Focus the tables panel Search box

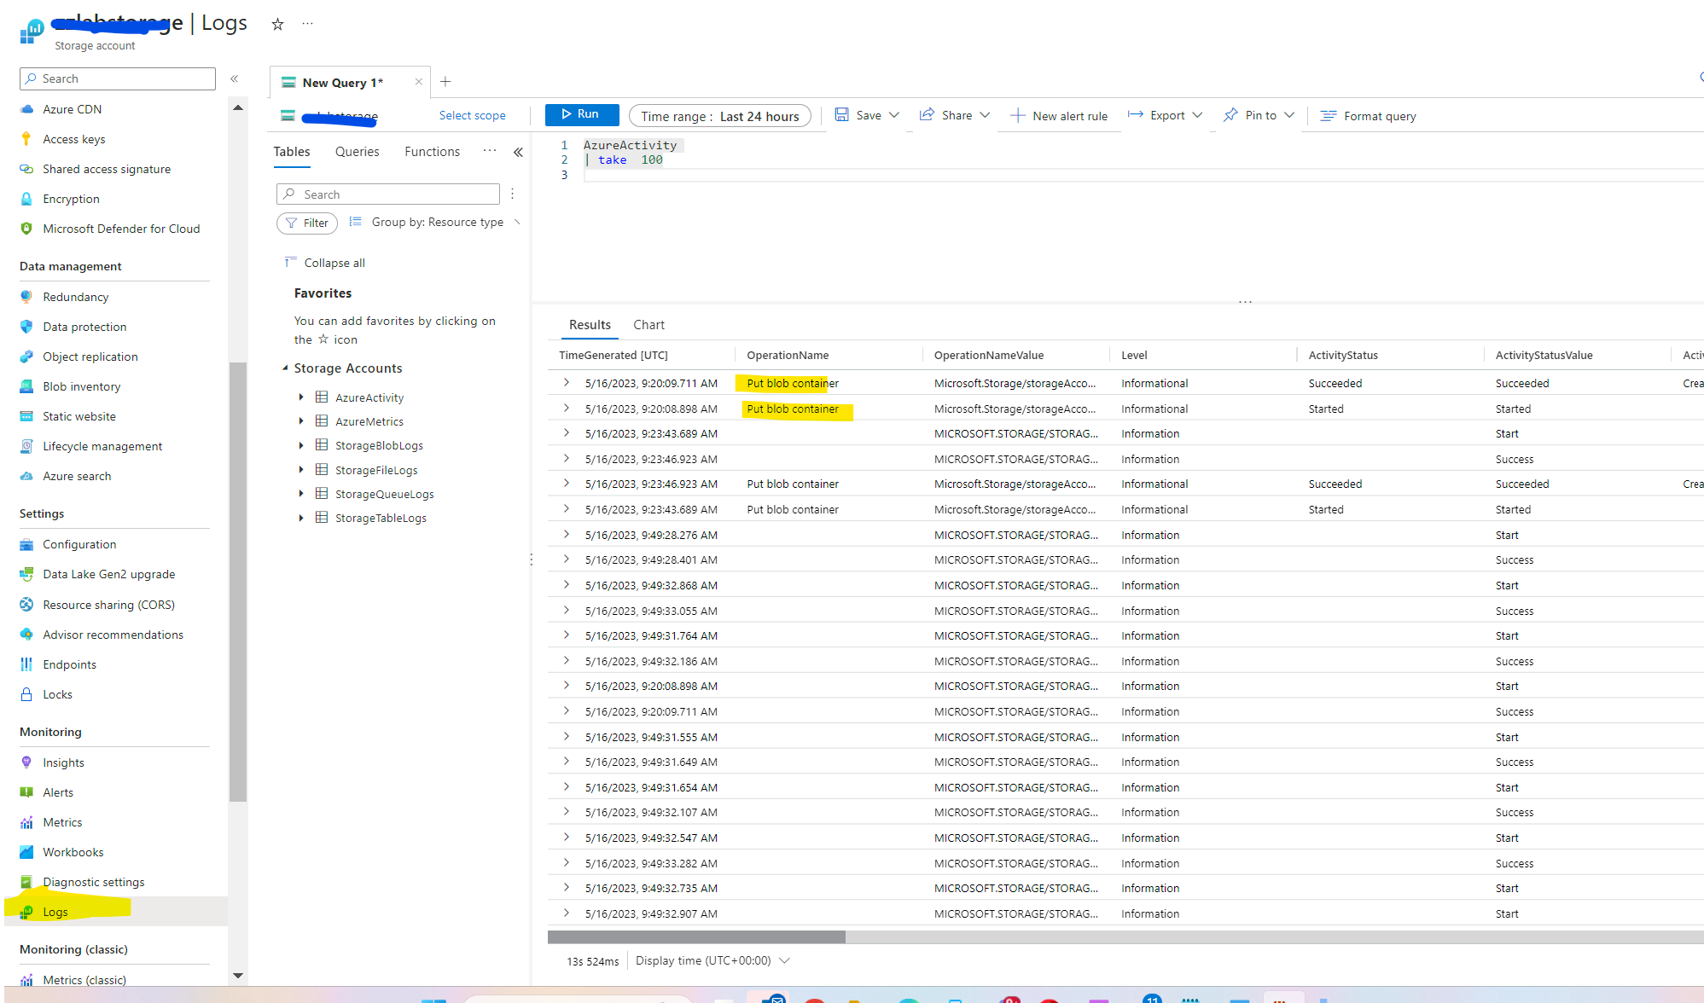[x=388, y=194]
